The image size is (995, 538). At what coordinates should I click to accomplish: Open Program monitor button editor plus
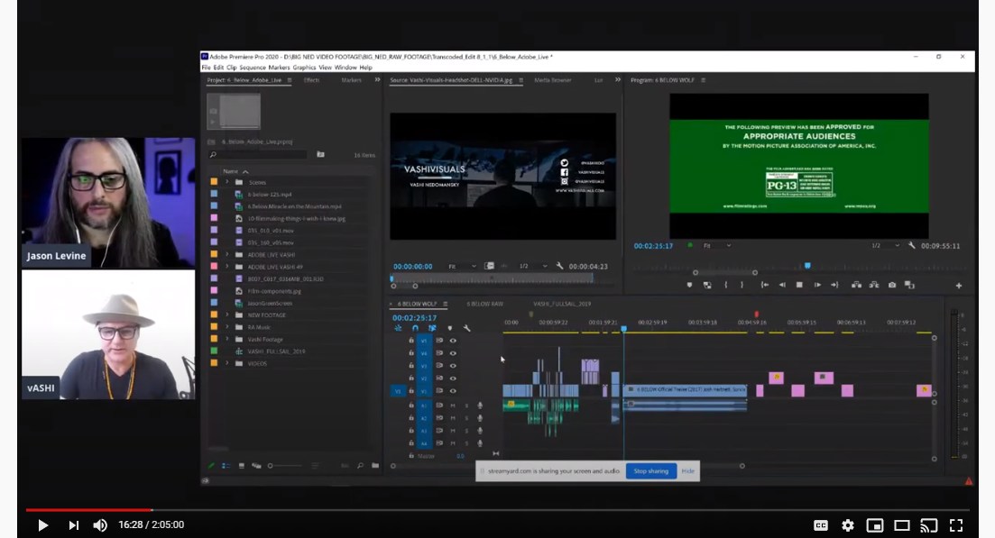(x=959, y=286)
